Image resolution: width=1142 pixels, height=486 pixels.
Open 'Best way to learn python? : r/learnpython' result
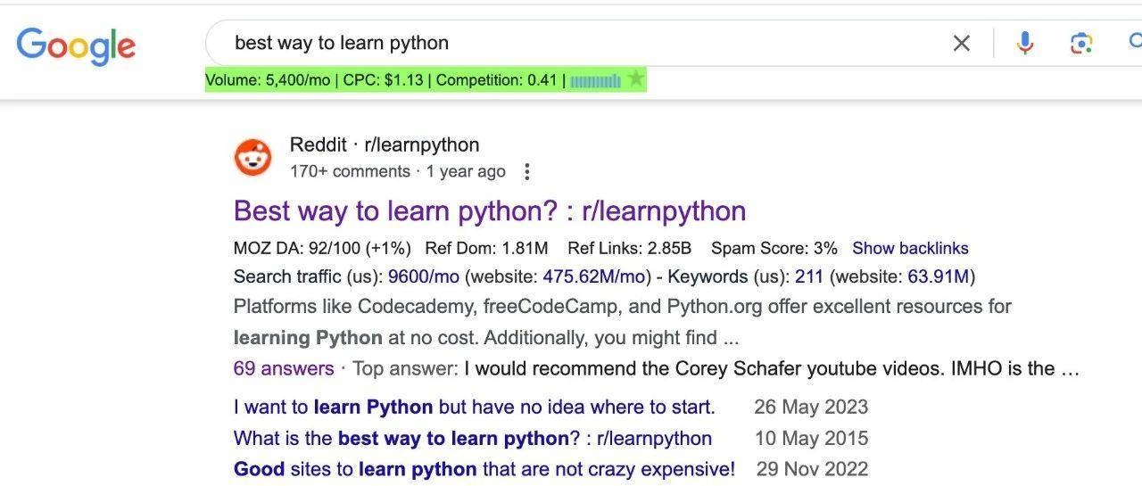(x=489, y=211)
